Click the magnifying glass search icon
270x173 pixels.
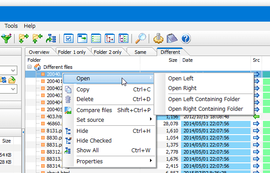(x=141, y=38)
